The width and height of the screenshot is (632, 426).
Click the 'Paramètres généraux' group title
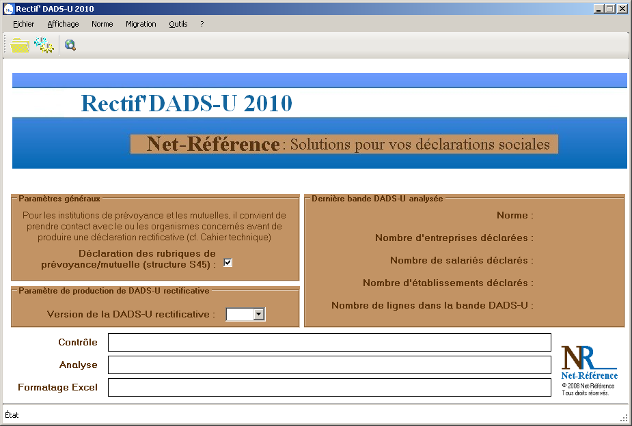click(59, 199)
